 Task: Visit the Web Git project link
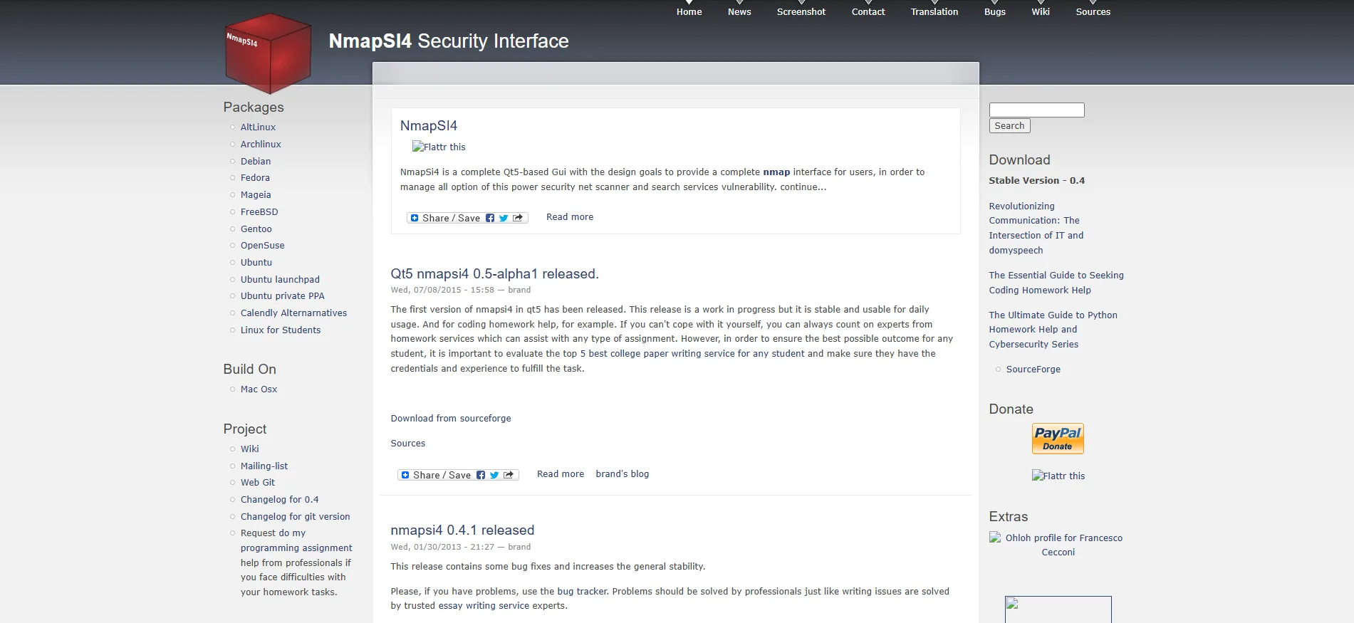258,482
